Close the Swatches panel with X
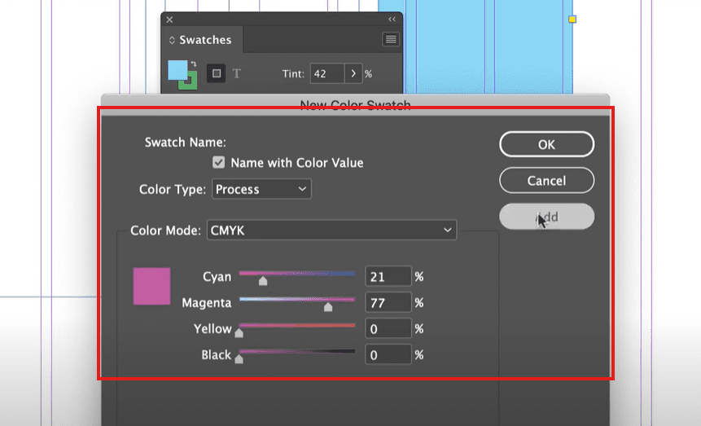The image size is (701, 426). click(x=169, y=20)
